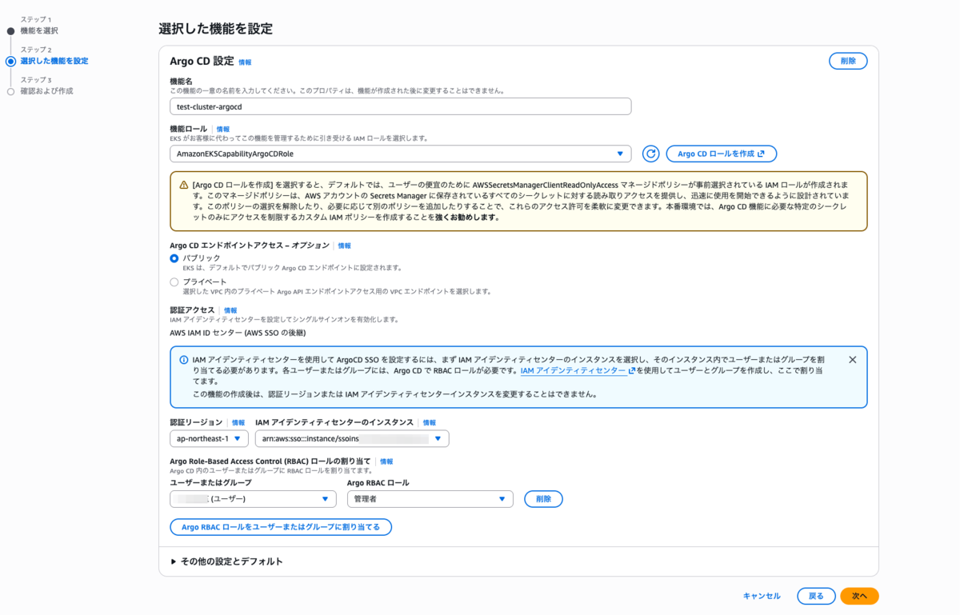Image resolution: width=960 pixels, height=615 pixels.
Task: Expand その他の設定とデフォルト section
Action: point(227,561)
